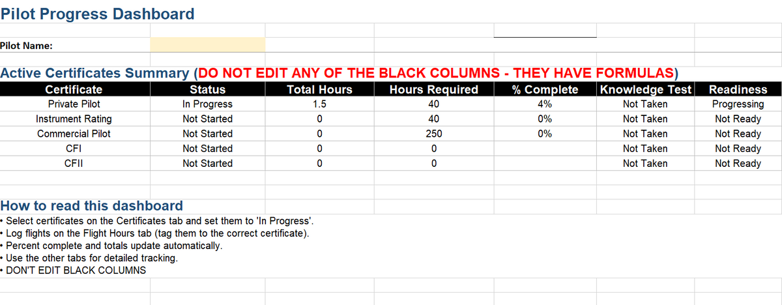This screenshot has height=305, width=782.
Task: Select Instrument Rating's 'Not Started' status cell
Action: tap(207, 119)
